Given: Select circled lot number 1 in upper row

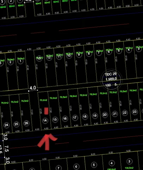Looking at the screenshot, I should coord(20,61).
